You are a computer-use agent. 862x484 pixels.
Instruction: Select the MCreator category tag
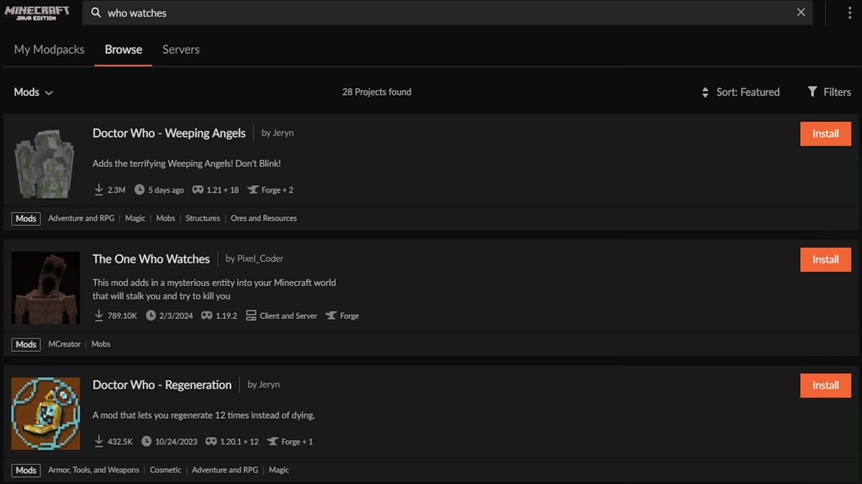click(x=64, y=343)
